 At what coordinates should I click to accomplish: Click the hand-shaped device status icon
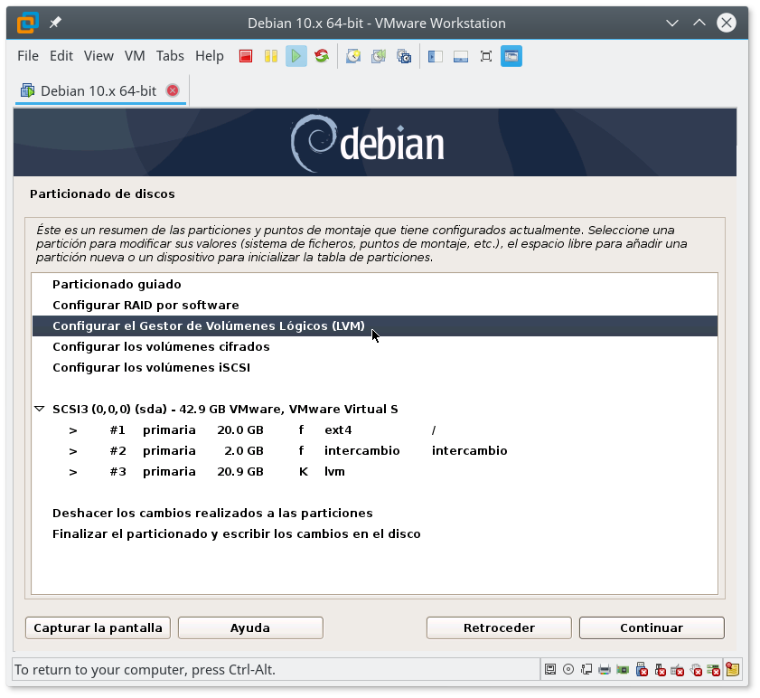point(696,670)
